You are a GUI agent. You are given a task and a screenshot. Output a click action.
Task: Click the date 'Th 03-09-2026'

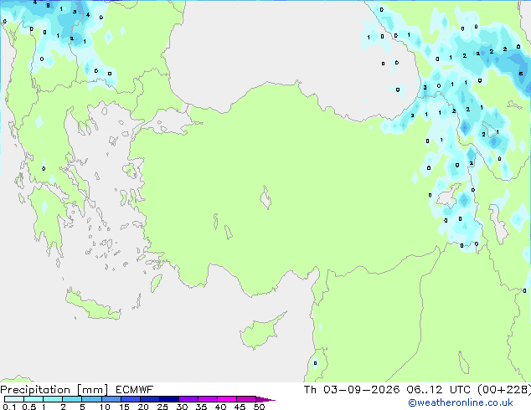point(352,390)
